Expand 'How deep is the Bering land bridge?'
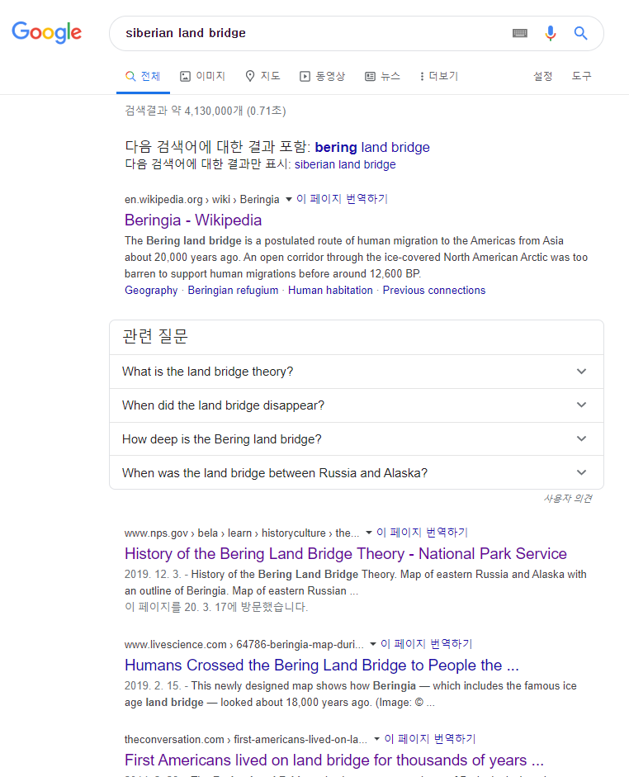 [x=356, y=439]
